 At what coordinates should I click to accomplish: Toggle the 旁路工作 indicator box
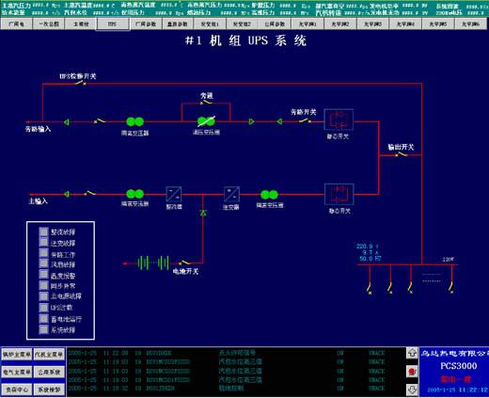(43, 253)
